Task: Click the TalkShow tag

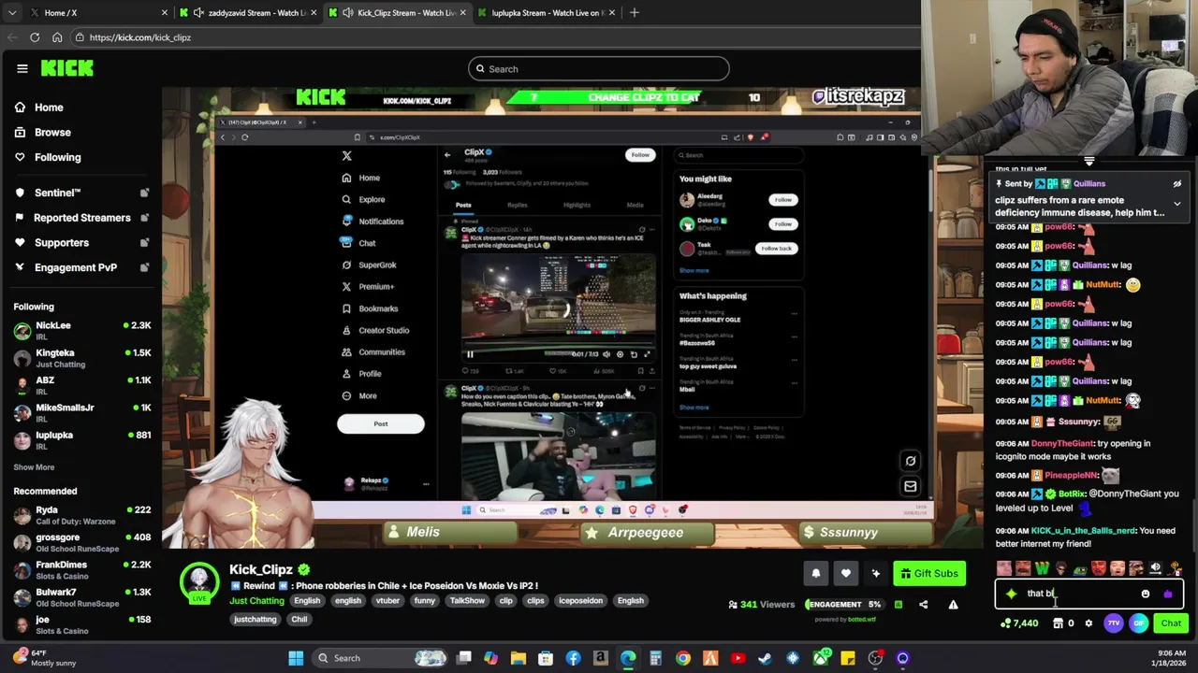Action: pos(466,601)
